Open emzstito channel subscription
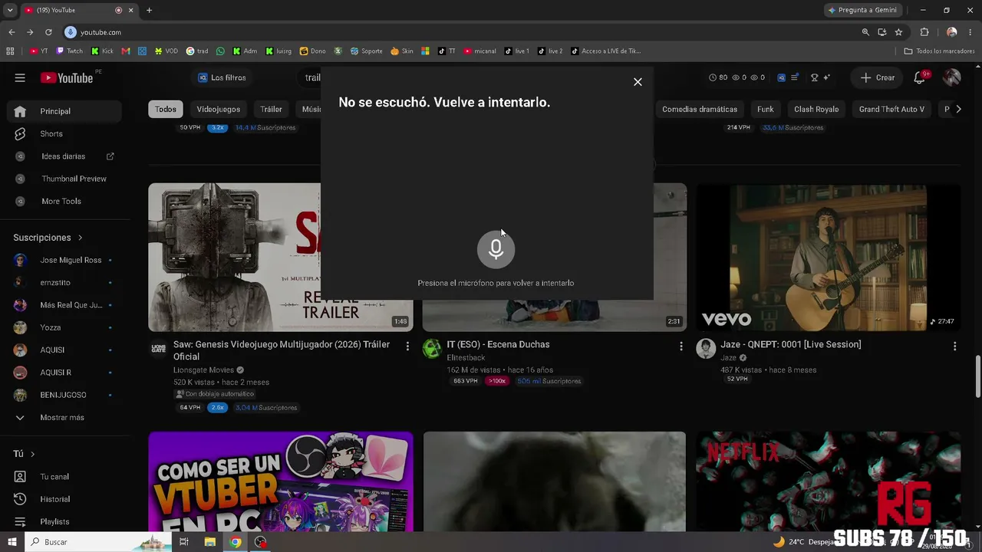Viewport: 982px width, 552px height. click(x=64, y=282)
